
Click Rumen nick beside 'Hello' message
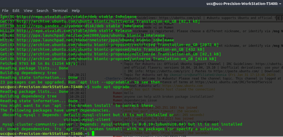[x=117, y=93]
